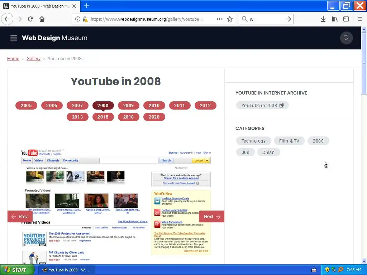Select the 2020 year pill
The image size is (367, 275).
(154, 117)
